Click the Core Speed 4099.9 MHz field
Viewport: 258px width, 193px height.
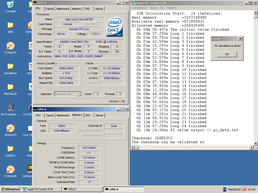(66, 68)
